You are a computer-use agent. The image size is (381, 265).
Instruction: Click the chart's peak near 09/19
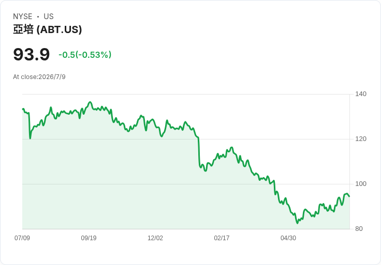(x=90, y=102)
